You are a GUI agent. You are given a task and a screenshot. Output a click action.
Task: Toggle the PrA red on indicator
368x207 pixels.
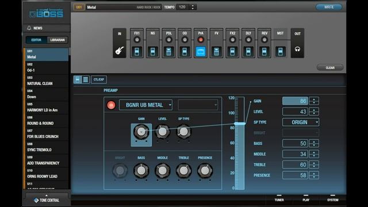(x=201, y=40)
